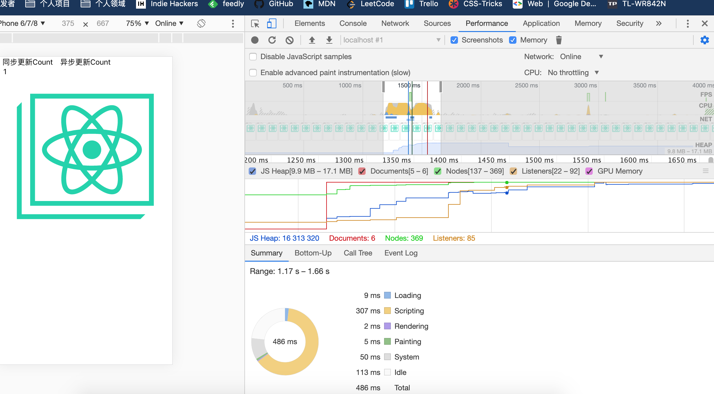
Task: Click the 异步更新Count button
Action: 85,62
